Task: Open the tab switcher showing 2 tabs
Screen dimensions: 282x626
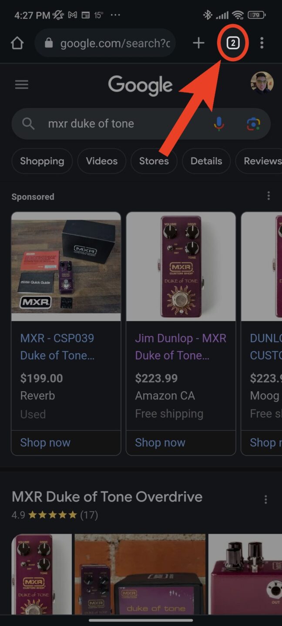Action: point(233,43)
